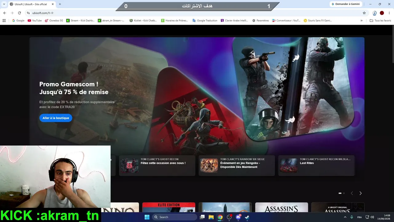Show the previous carousel slide arrow
The height and width of the screenshot is (222, 394).
tap(352, 193)
